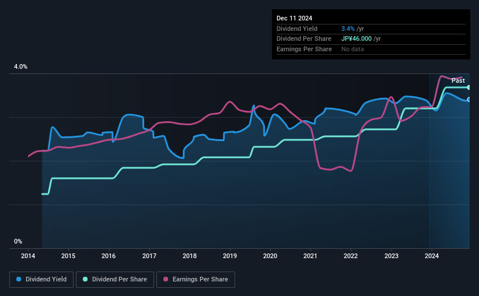Image resolution: width=479 pixels, height=296 pixels.
Task: Click 'No data' earnings per share value
Action: click(352, 49)
